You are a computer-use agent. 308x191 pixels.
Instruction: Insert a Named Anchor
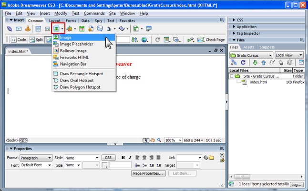pos(28,29)
